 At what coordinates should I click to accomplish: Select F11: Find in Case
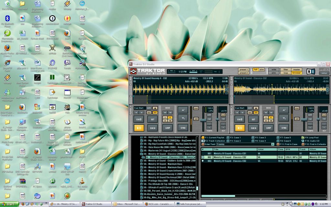(x=287, y=144)
